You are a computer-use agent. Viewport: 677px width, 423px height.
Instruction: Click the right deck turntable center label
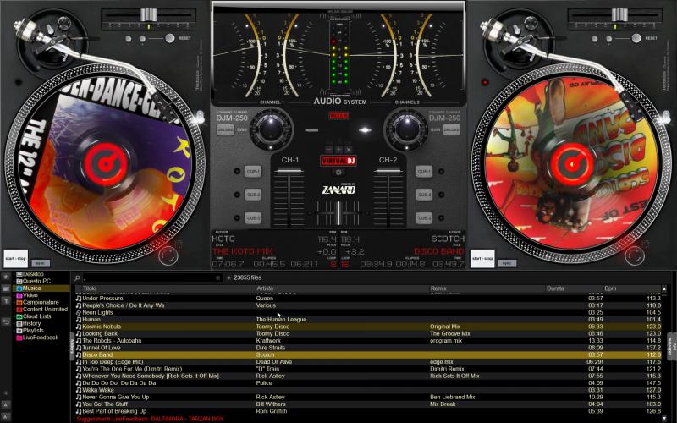(572, 164)
